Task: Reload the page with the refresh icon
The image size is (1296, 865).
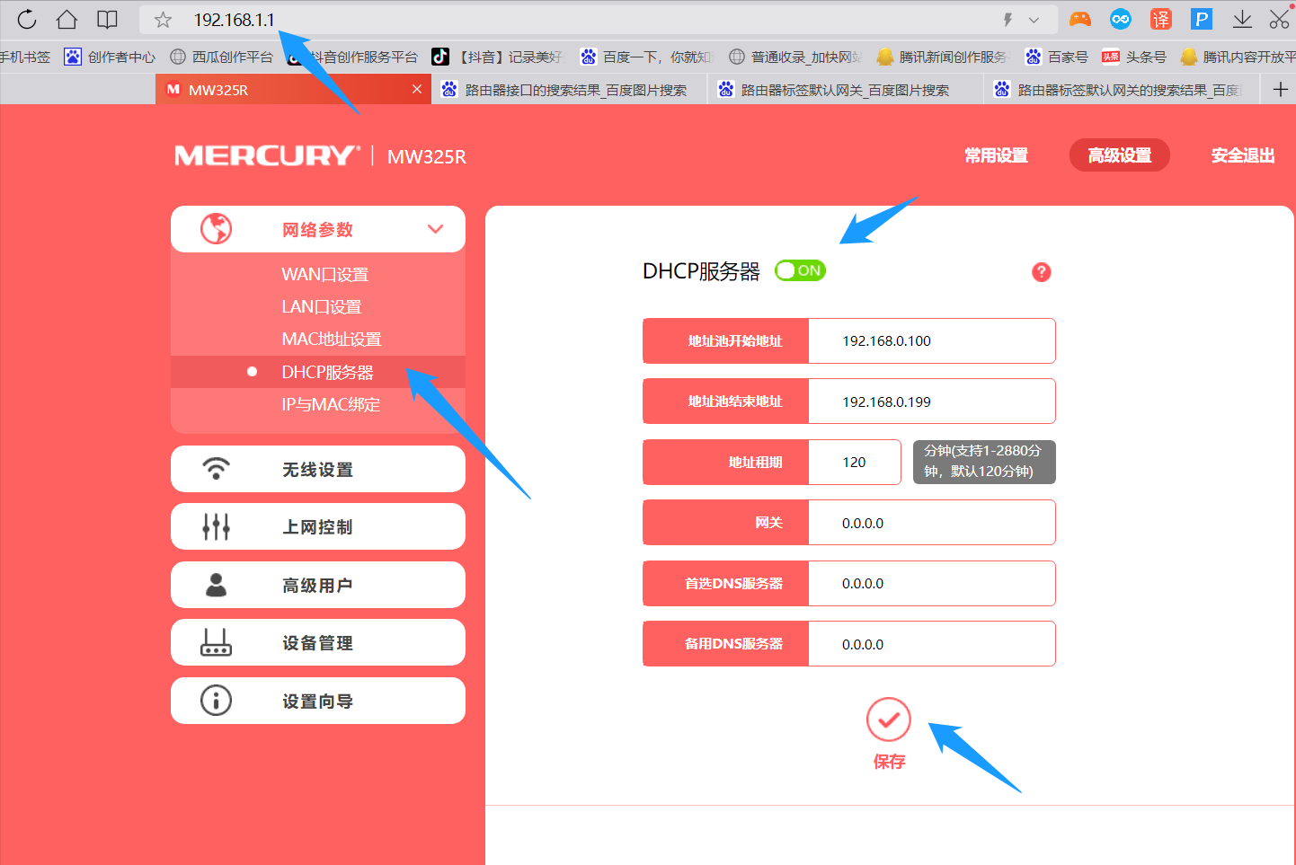Action: click(27, 19)
